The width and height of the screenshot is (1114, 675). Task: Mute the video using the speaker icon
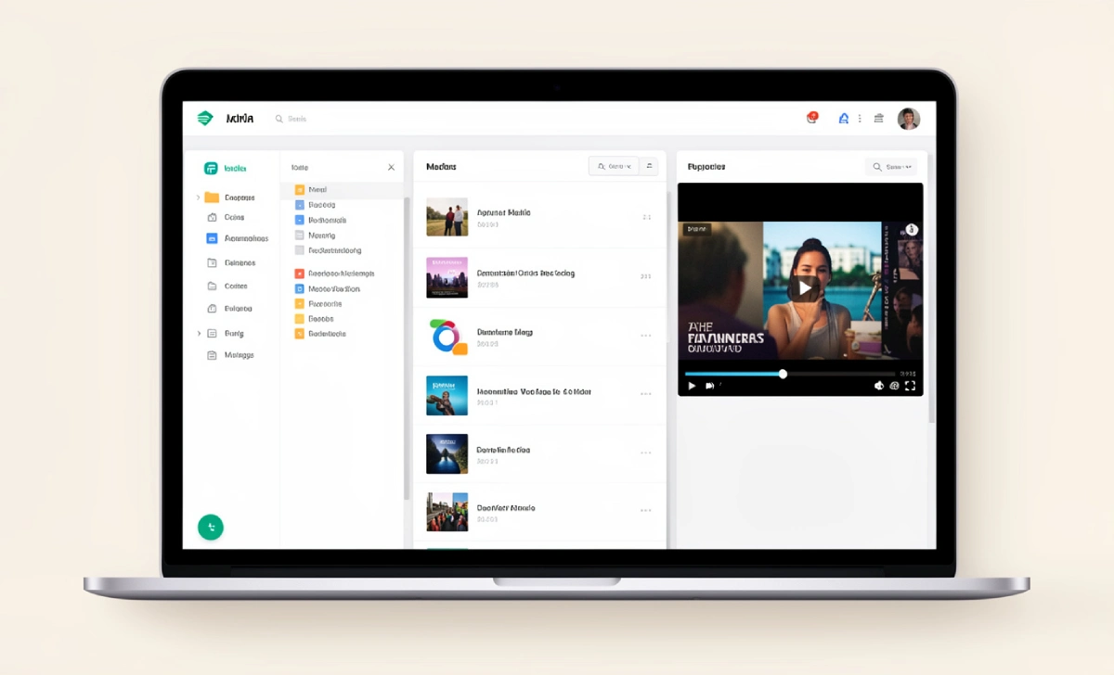tap(879, 386)
